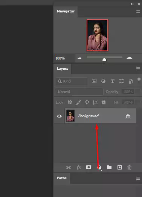Open the Normal blend mode dropdown
The image size is (142, 197).
click(79, 92)
